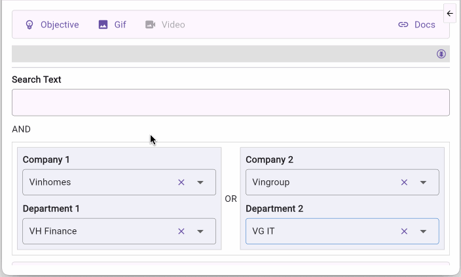Expand the Department 1 dropdown arrow
The image size is (461, 277).
tap(201, 231)
